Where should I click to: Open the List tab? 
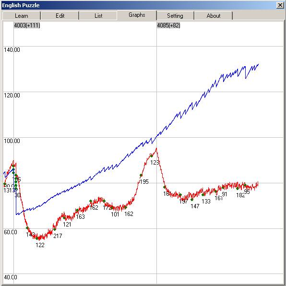[98, 16]
